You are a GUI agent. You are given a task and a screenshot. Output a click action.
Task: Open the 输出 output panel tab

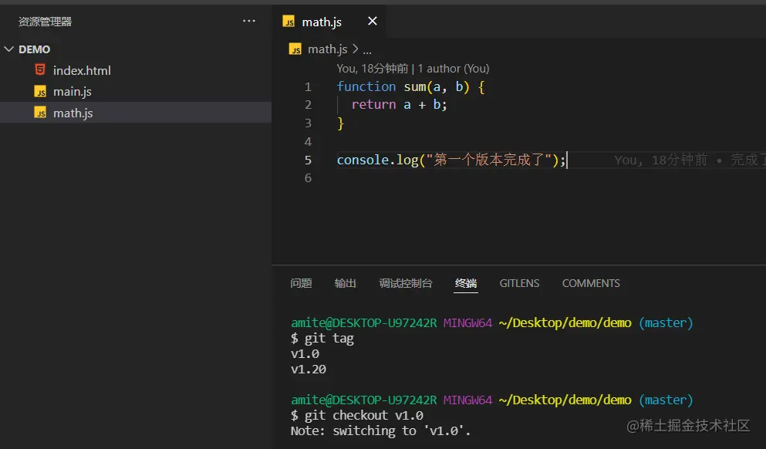click(345, 283)
